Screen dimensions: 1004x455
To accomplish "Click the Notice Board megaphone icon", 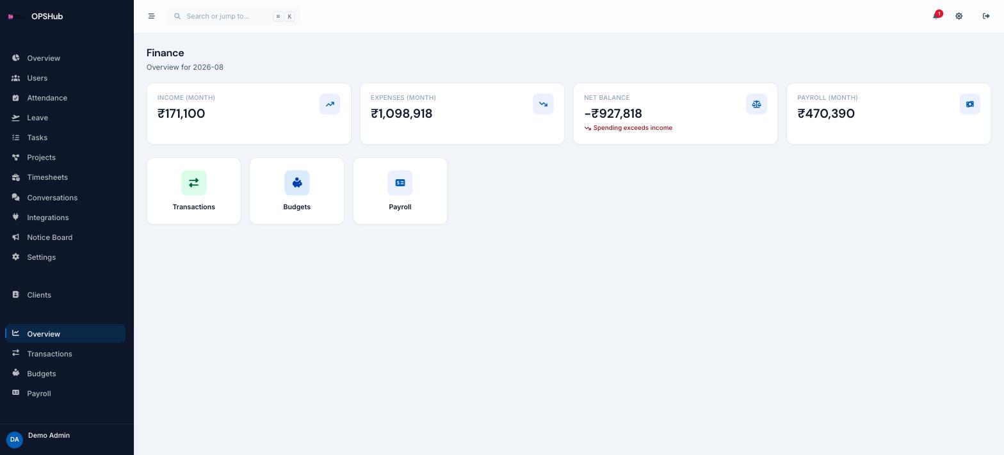I will [15, 237].
